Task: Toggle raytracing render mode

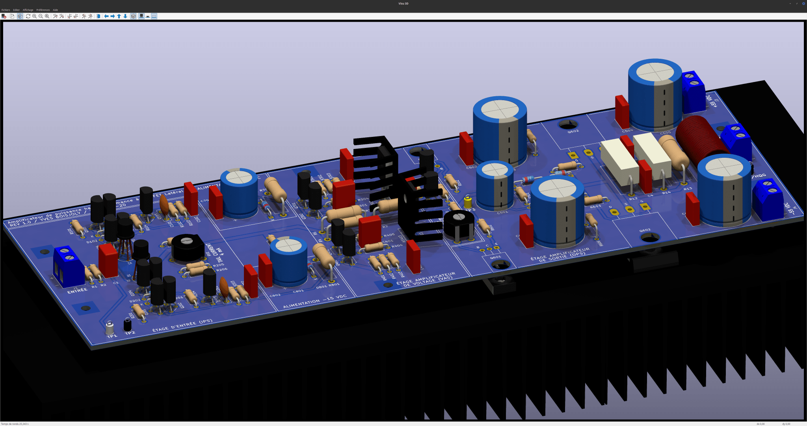Action: click(x=20, y=16)
